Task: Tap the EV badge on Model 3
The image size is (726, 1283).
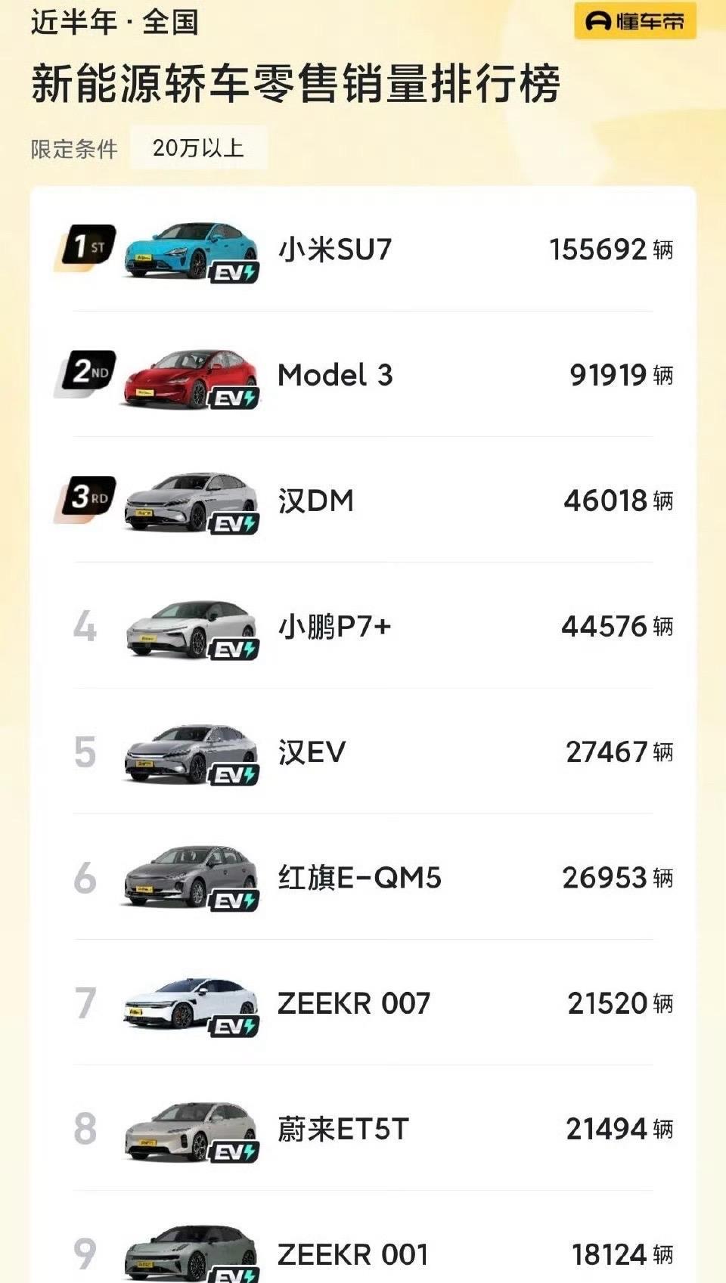Action: point(234,398)
